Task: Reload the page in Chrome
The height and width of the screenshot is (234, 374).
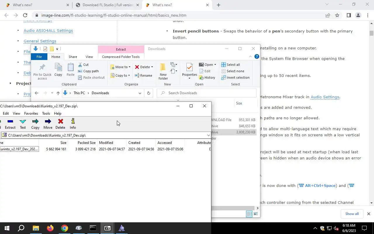Action: click(25, 15)
